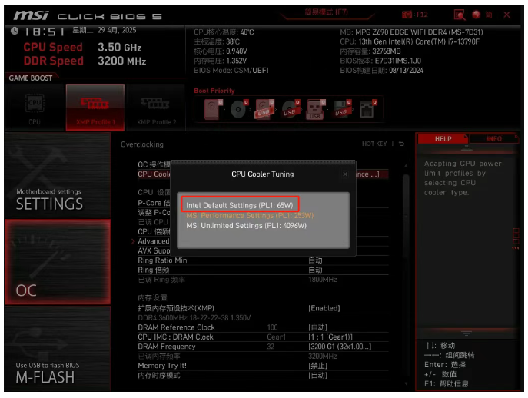The width and height of the screenshot is (528, 398).
Task: Select MSI Performance Settings (PL1: 253W)
Action: (250, 215)
